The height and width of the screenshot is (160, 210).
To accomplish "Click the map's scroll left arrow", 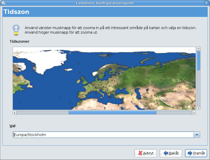I will tap(14, 112).
